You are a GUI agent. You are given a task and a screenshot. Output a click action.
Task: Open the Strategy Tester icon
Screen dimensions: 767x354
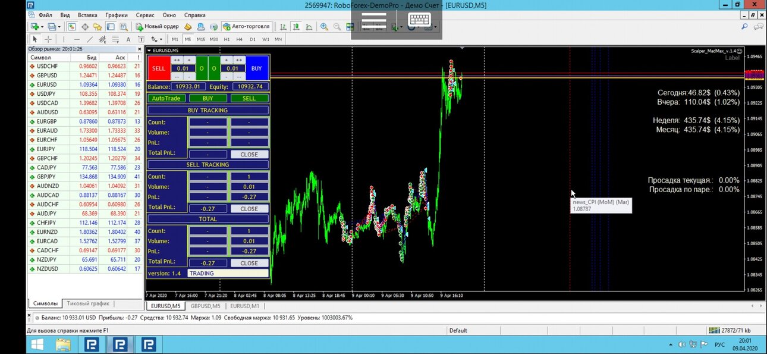click(x=124, y=27)
